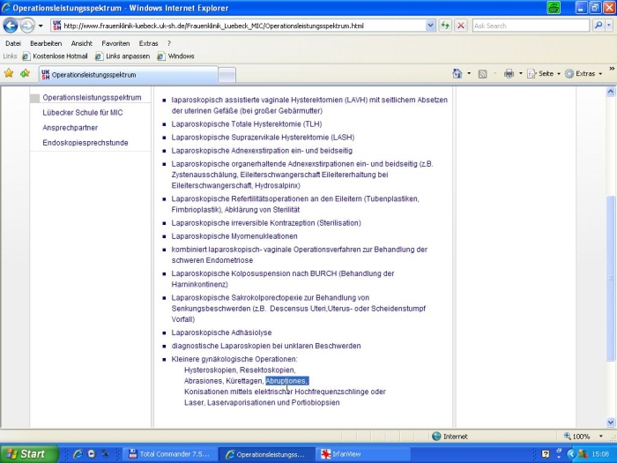Image resolution: width=617 pixels, height=463 pixels.
Task: Open the Extras menu in menu bar
Action: coord(148,43)
